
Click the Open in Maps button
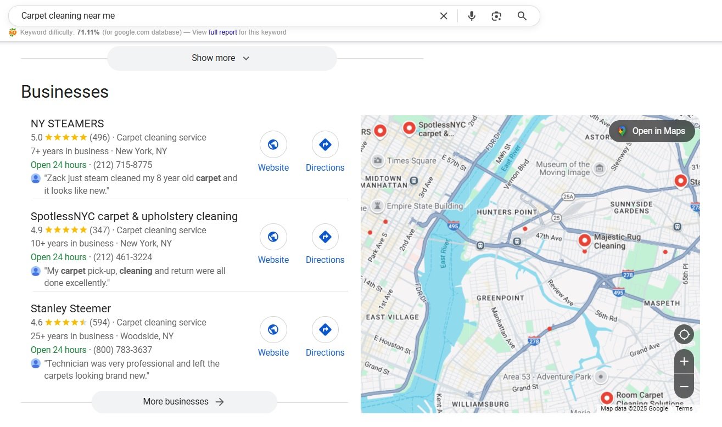[x=652, y=131]
